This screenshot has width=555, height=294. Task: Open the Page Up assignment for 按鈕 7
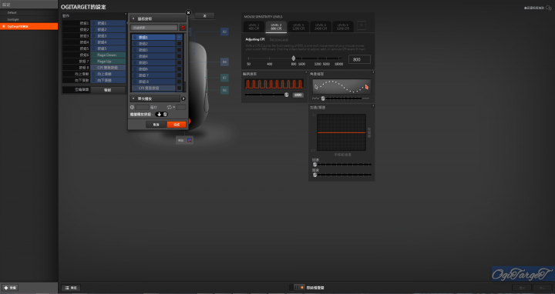[x=108, y=61]
